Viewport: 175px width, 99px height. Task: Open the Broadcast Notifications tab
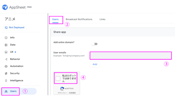[79, 19]
